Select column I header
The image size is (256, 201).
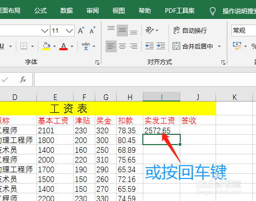point(162,97)
